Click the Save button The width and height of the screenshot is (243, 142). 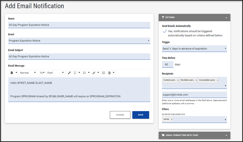click(x=141, y=115)
